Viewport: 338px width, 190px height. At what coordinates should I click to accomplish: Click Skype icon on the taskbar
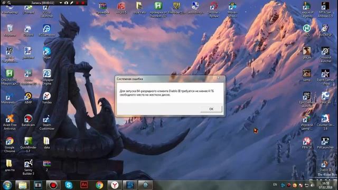[x=69, y=185]
